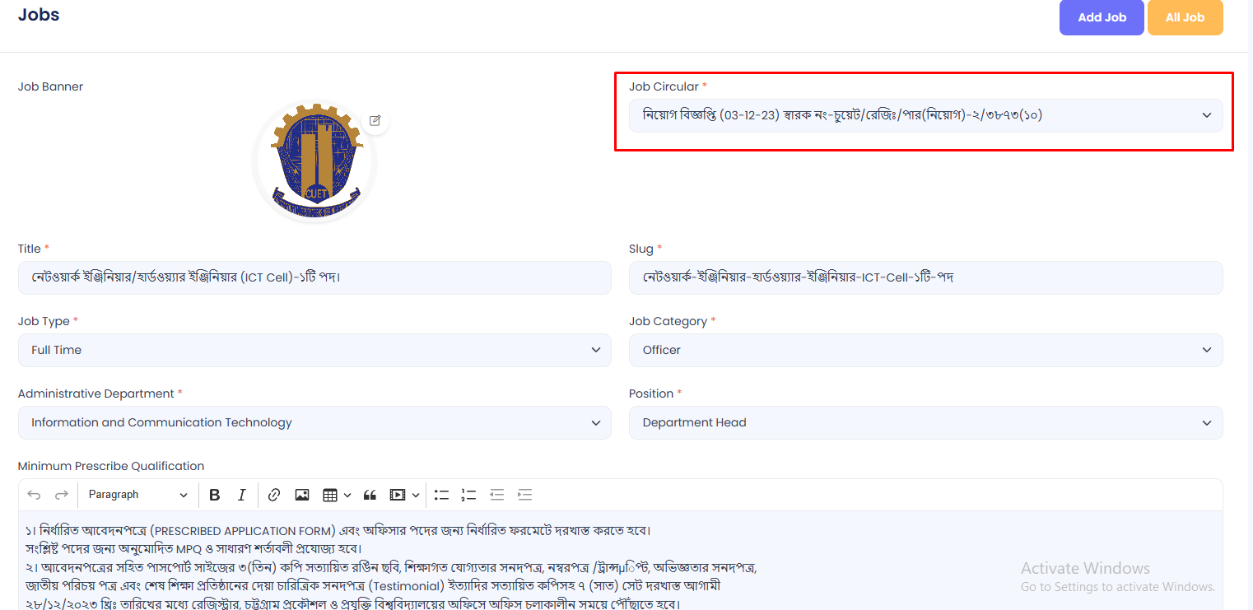
Task: Click the edit pencil icon on job banner
Action: point(375,120)
